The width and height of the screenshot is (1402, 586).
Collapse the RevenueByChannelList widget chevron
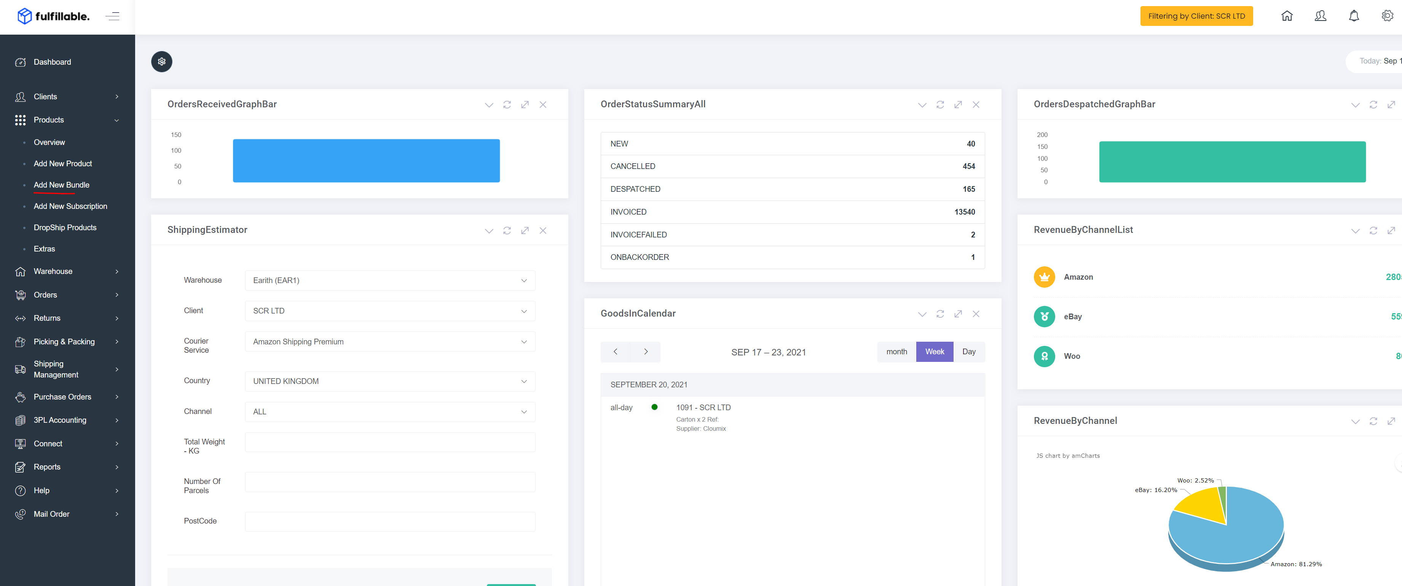(1355, 231)
